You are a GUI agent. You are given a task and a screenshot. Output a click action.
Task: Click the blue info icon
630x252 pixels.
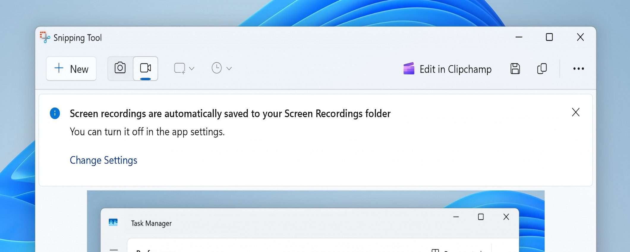55,113
